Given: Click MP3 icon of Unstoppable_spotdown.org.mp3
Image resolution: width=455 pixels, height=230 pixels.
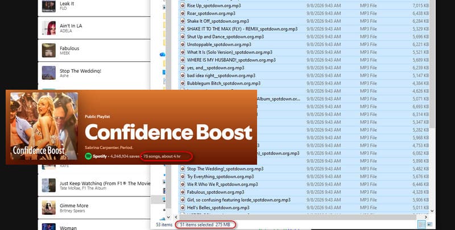Looking at the screenshot, I should pos(183,45).
